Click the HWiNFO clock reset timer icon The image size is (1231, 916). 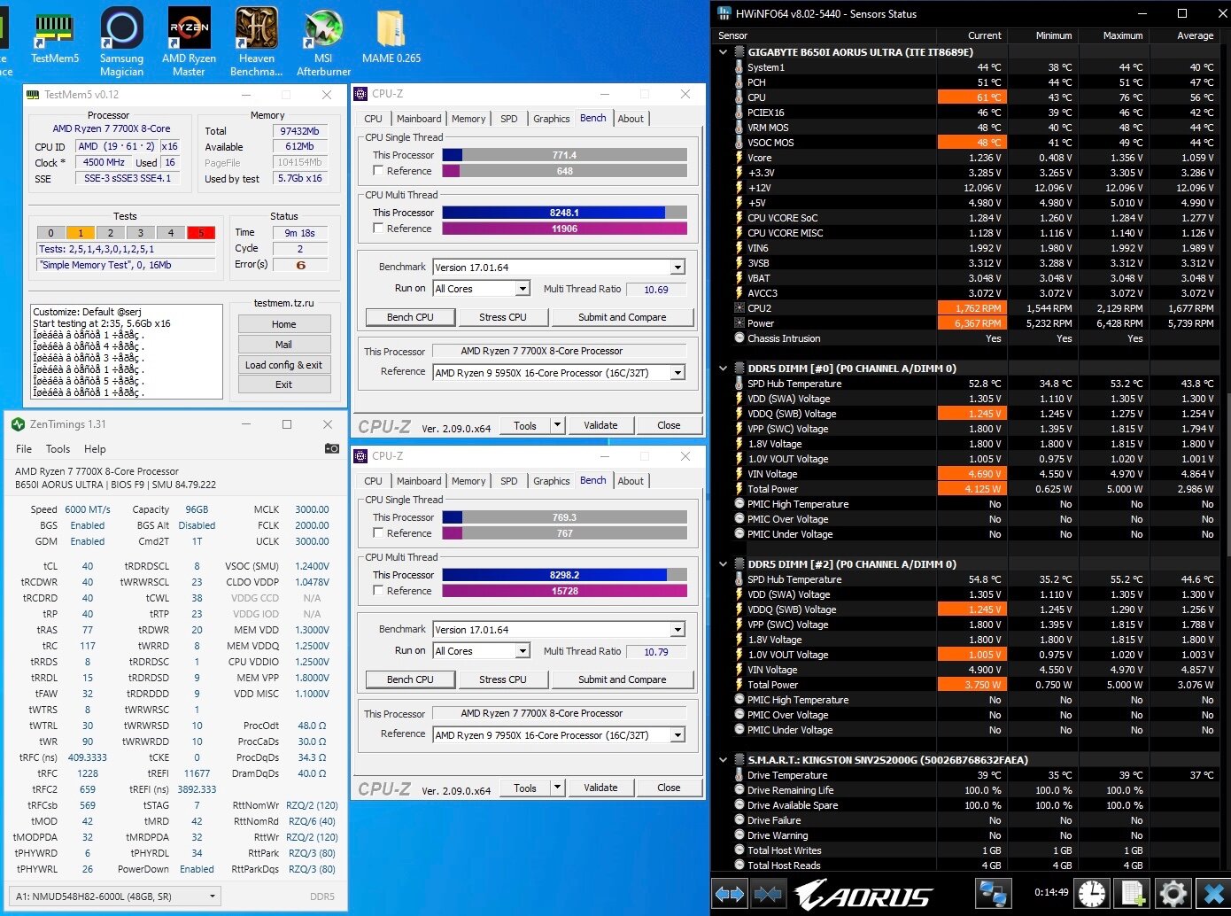(1092, 894)
